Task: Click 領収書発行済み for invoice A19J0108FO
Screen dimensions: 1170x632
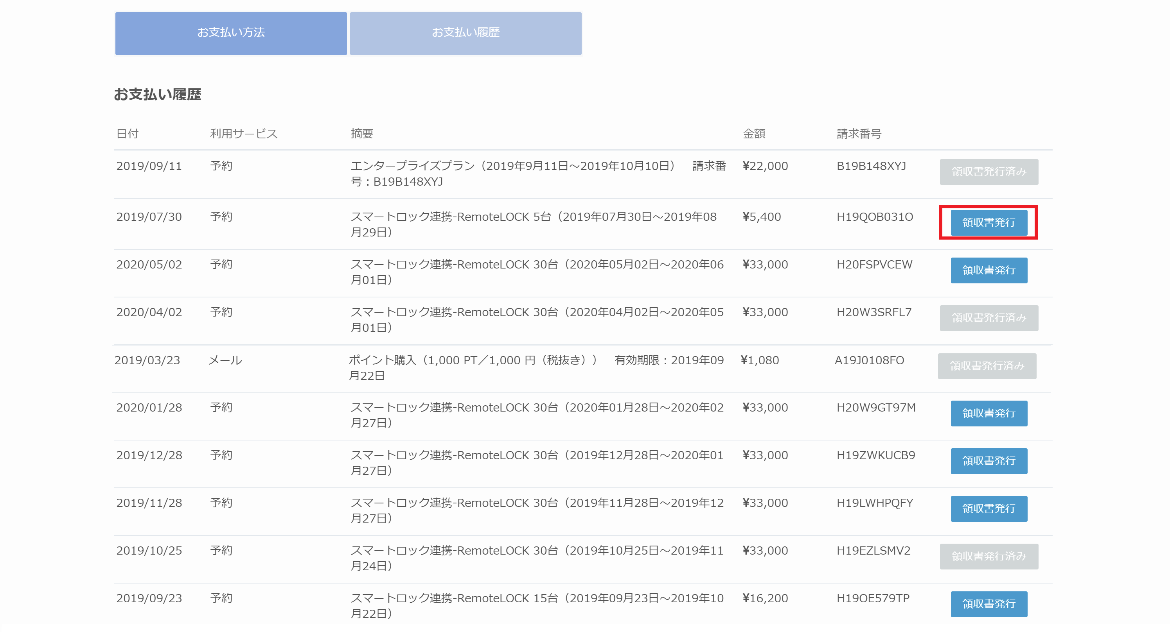Action: (987, 366)
